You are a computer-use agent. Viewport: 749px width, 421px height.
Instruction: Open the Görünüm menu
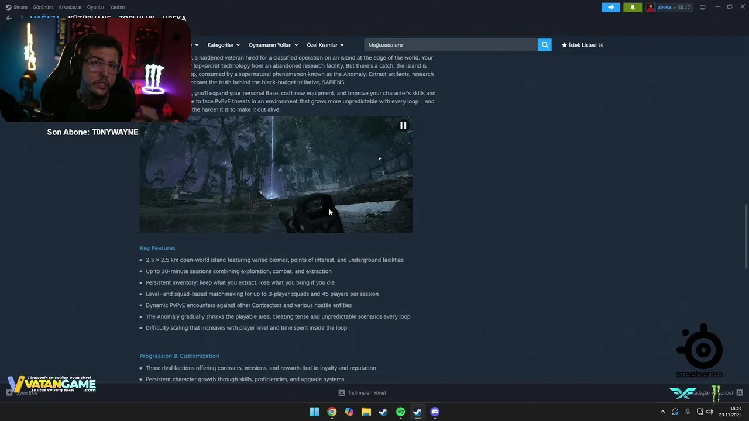pos(43,7)
